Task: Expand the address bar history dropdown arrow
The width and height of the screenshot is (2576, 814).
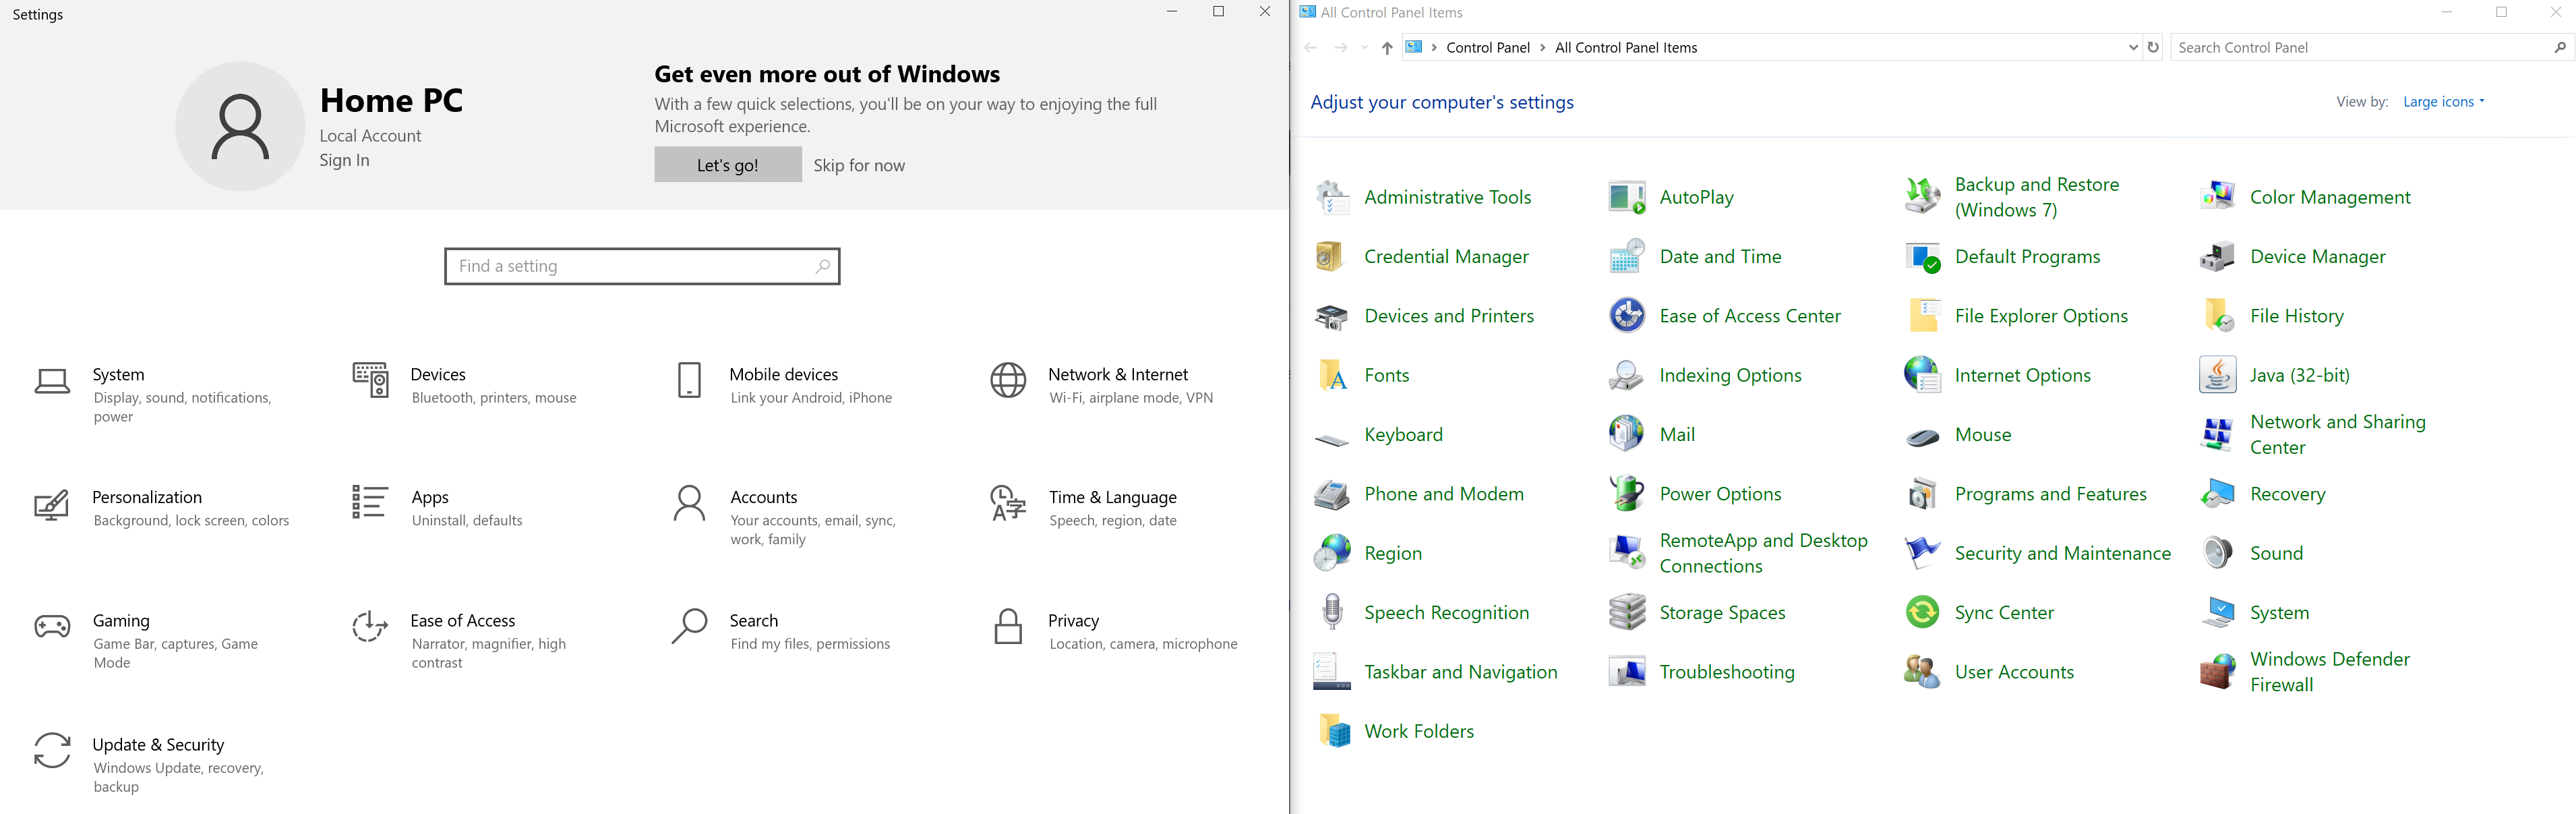Action: pyautogui.click(x=2133, y=47)
